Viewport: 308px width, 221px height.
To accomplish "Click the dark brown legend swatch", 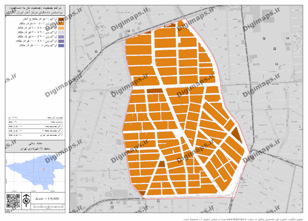I will [x=61, y=19].
